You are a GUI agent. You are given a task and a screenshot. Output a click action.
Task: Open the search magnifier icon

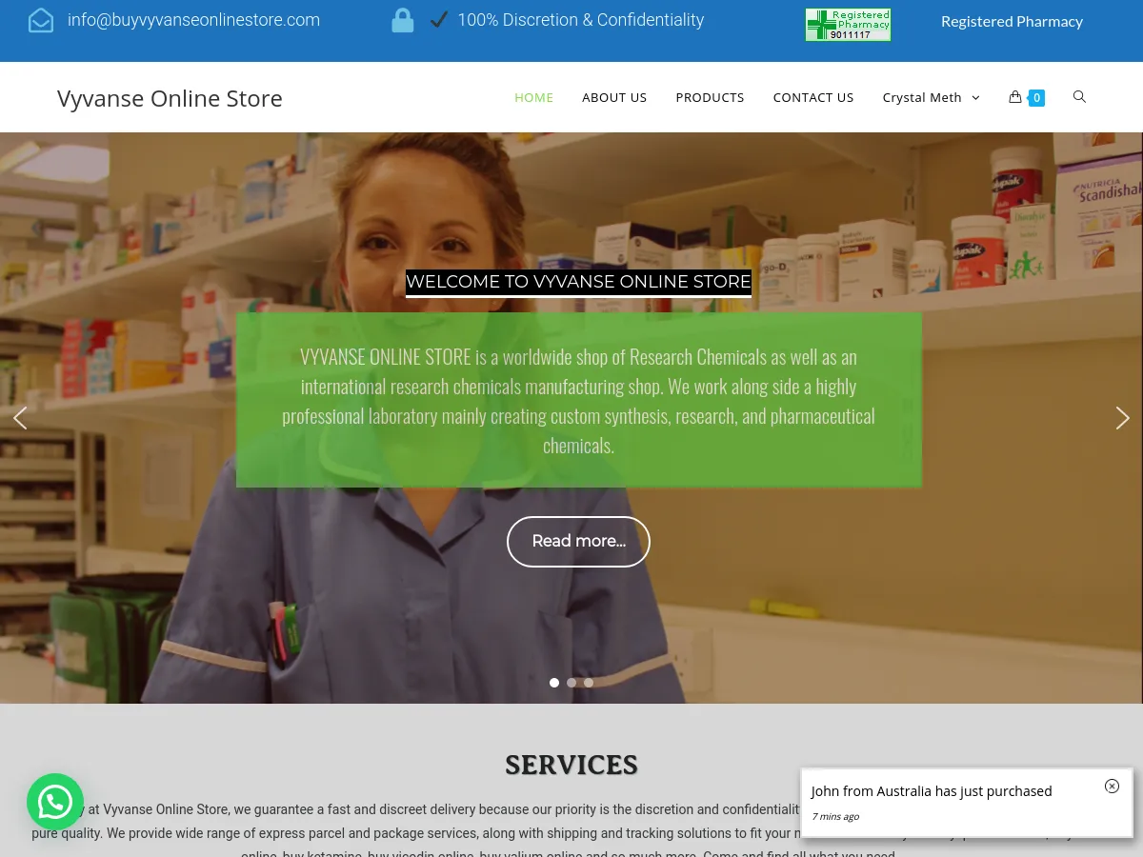[1079, 96]
